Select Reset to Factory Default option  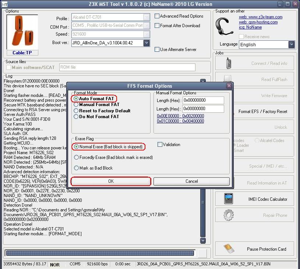pos(76,110)
